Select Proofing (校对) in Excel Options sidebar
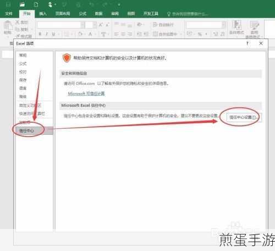275x251 pixels. (x=23, y=72)
